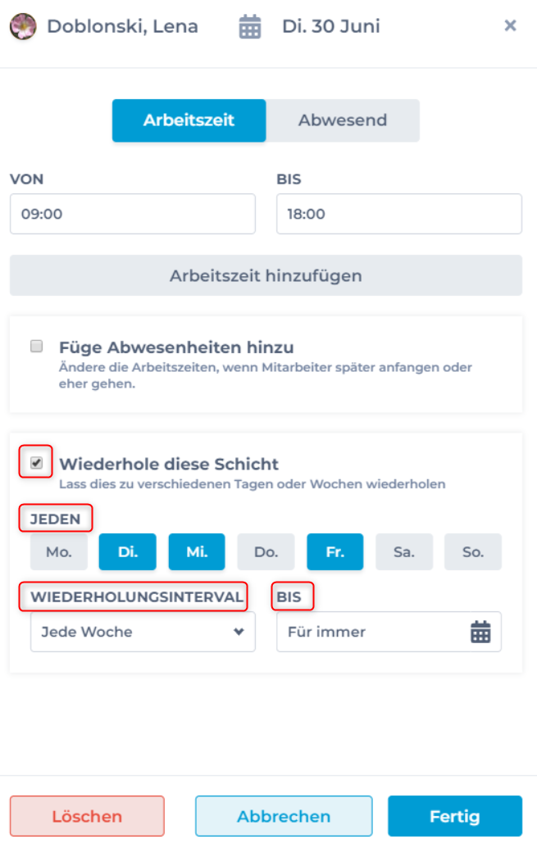Toggle Sunday (So.) repeat day

[x=473, y=551]
